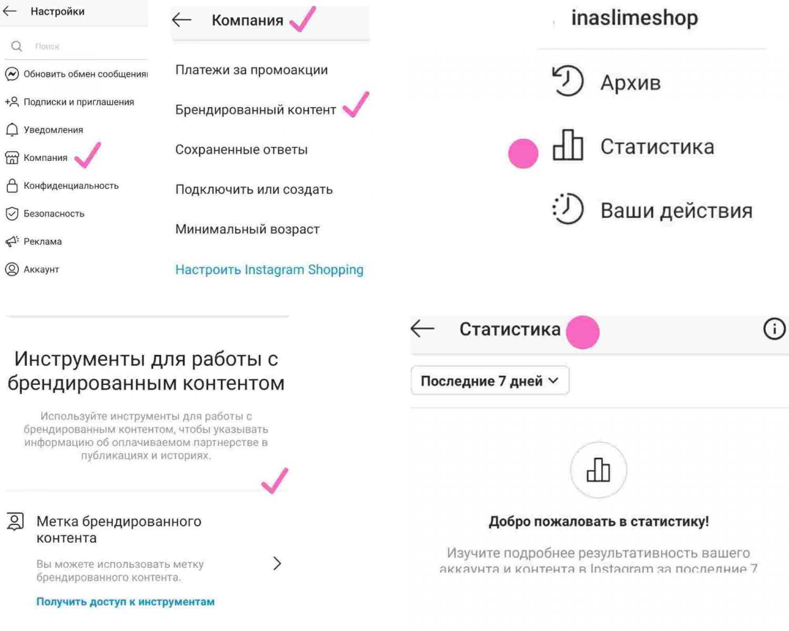Screen dimensions: 789x631
Task: Go back using arrow beside Статистика header
Action: tap(422, 329)
